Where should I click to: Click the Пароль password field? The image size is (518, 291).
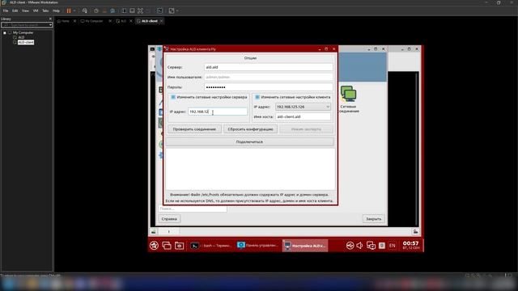[269, 87]
